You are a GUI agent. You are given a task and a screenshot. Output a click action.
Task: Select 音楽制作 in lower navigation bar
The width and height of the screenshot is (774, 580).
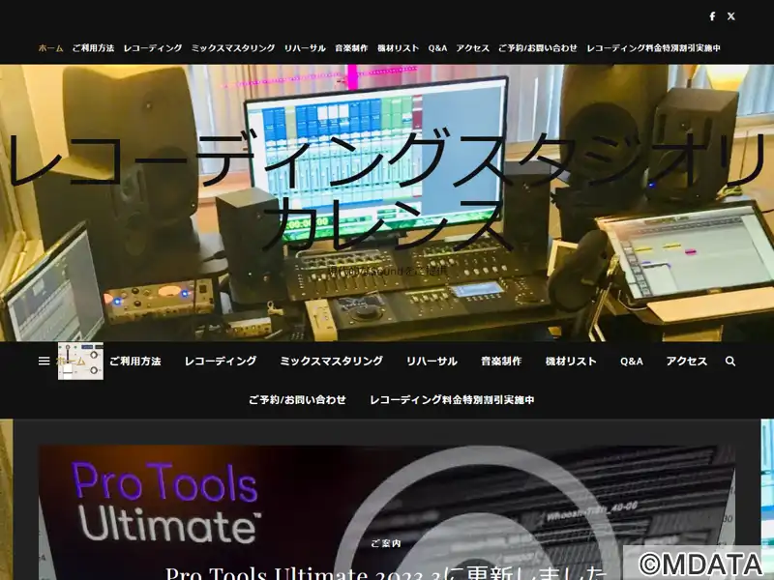point(501,361)
